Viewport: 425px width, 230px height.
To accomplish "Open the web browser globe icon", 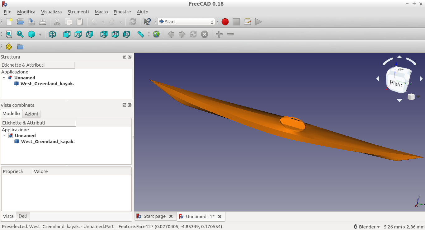I will 156,34.
